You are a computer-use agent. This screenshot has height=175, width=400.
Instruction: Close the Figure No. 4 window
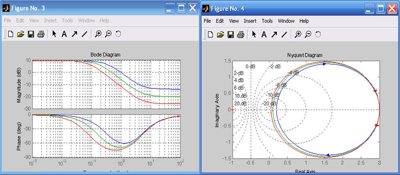[392, 9]
